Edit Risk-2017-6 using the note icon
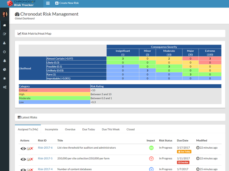The image size is (229, 171). coord(28,148)
